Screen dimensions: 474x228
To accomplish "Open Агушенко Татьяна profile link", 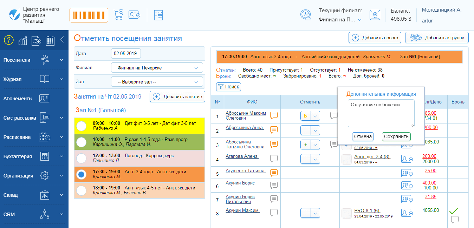I will (245, 171).
